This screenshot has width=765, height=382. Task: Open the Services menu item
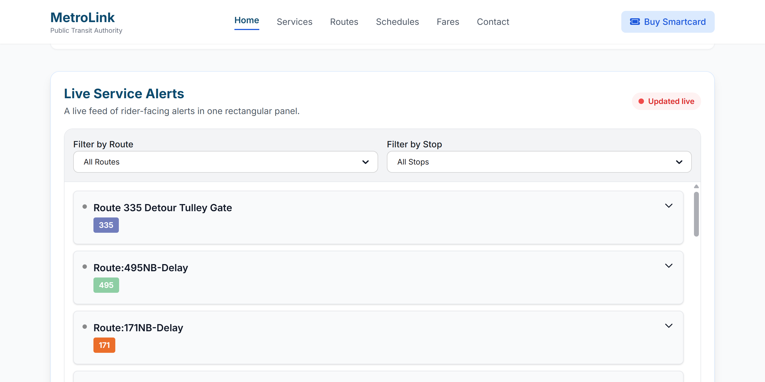pos(294,22)
